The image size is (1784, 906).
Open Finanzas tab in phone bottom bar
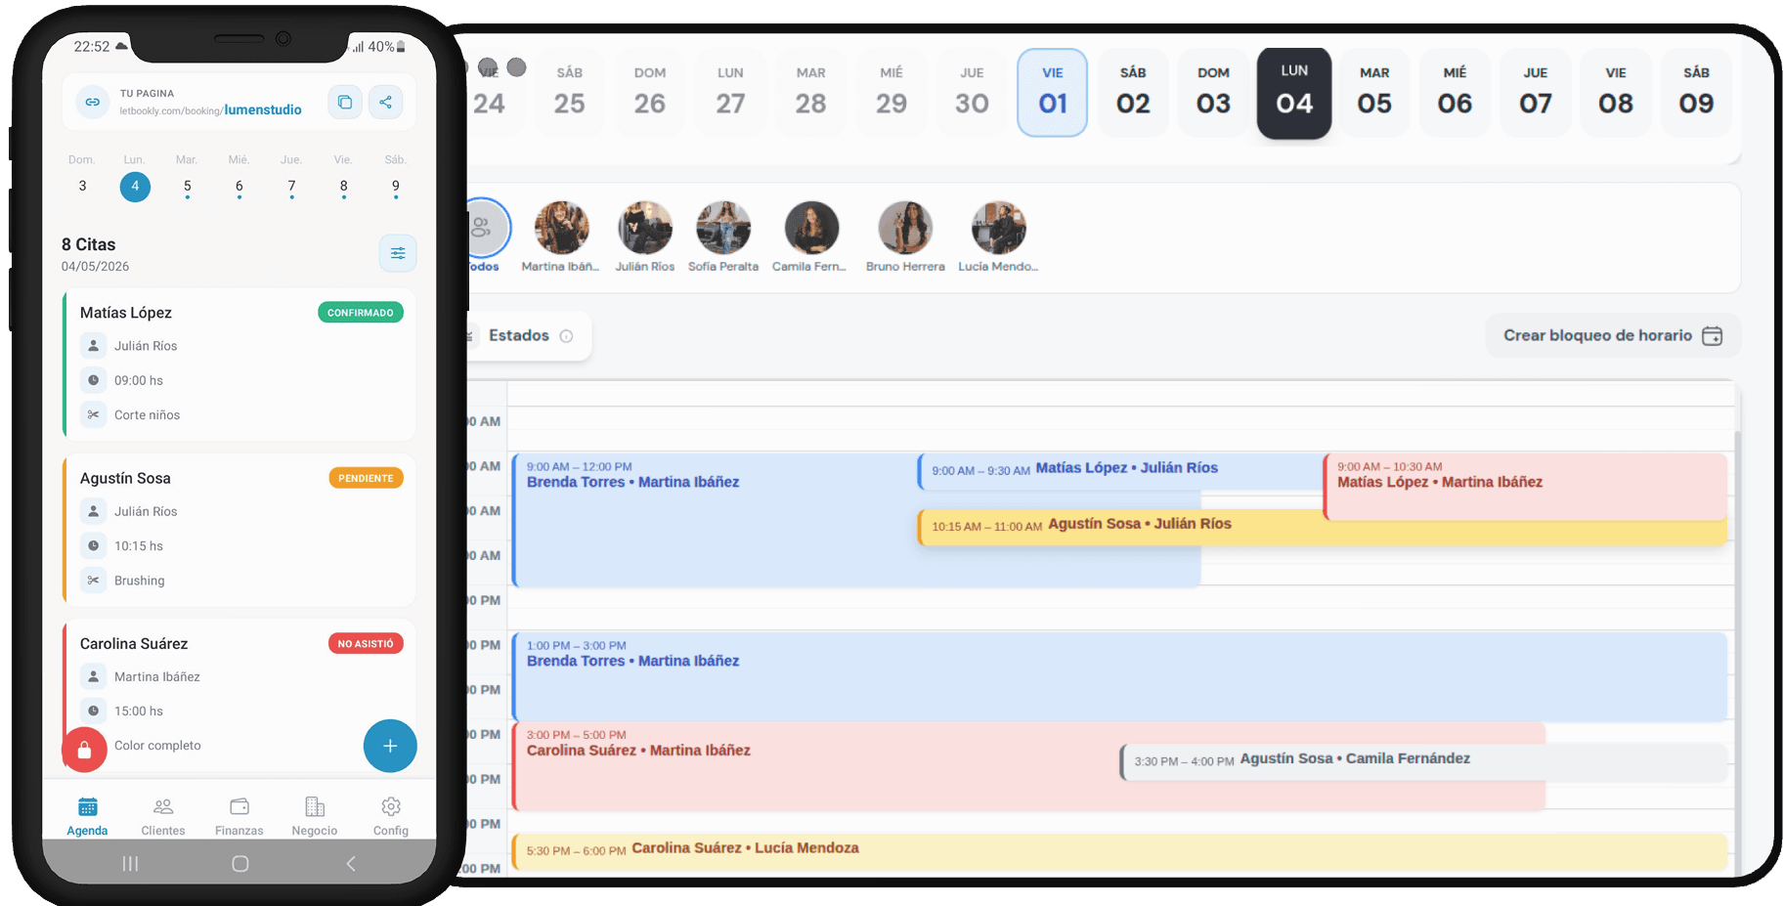(239, 816)
